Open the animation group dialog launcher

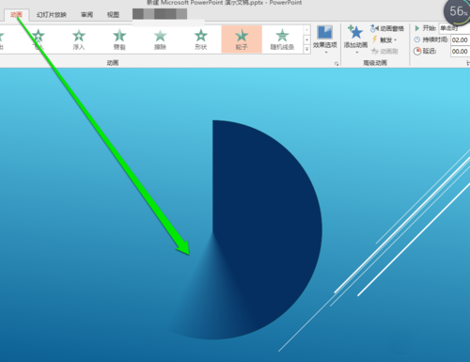(x=337, y=64)
